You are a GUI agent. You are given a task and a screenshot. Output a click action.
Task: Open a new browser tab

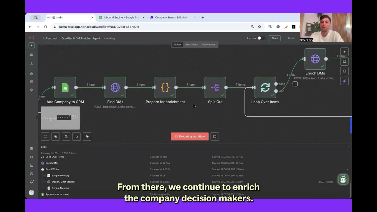point(203,17)
